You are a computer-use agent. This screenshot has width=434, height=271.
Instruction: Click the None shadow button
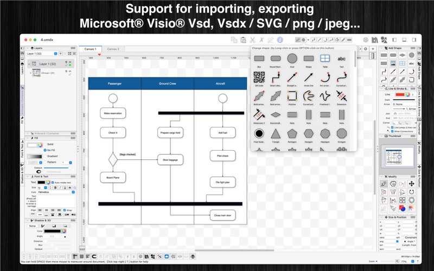33,226
